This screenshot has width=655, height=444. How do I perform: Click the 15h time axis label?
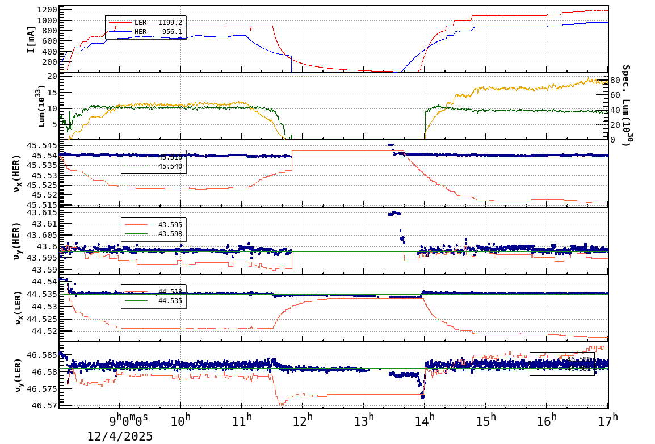point(486,420)
